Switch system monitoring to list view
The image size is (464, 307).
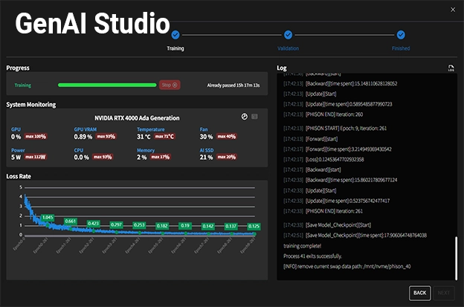pyautogui.click(x=254, y=117)
